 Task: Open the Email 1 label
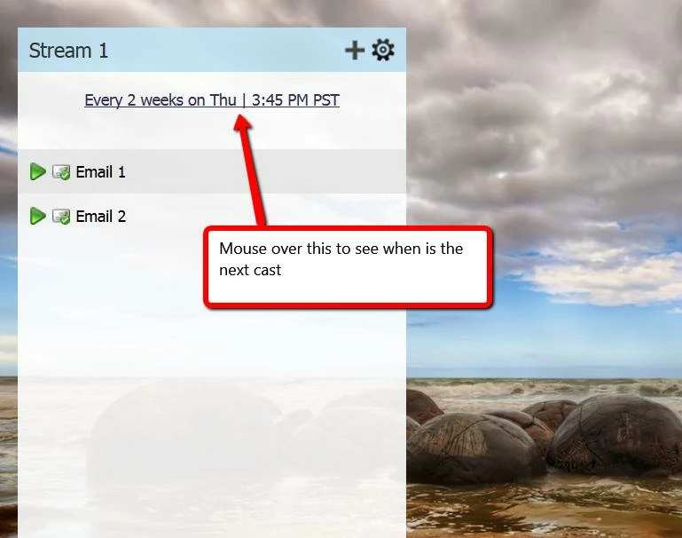[x=100, y=172]
